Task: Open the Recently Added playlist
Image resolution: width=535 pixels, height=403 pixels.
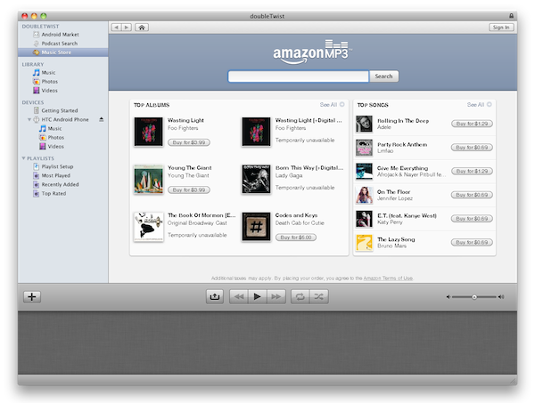Action: pos(56,184)
